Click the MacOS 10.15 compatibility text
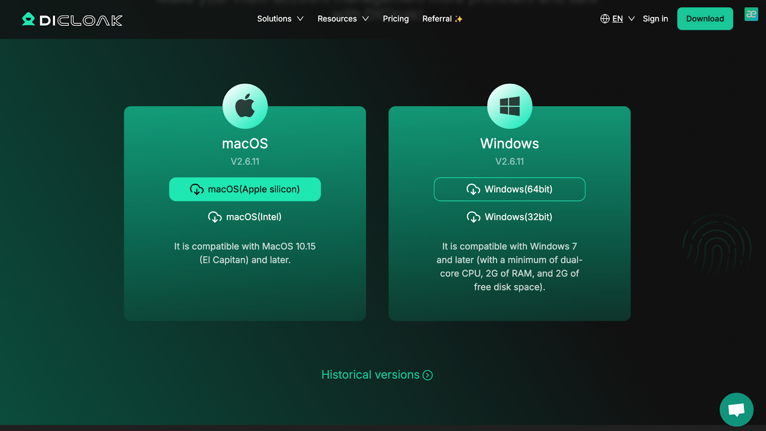 point(245,253)
